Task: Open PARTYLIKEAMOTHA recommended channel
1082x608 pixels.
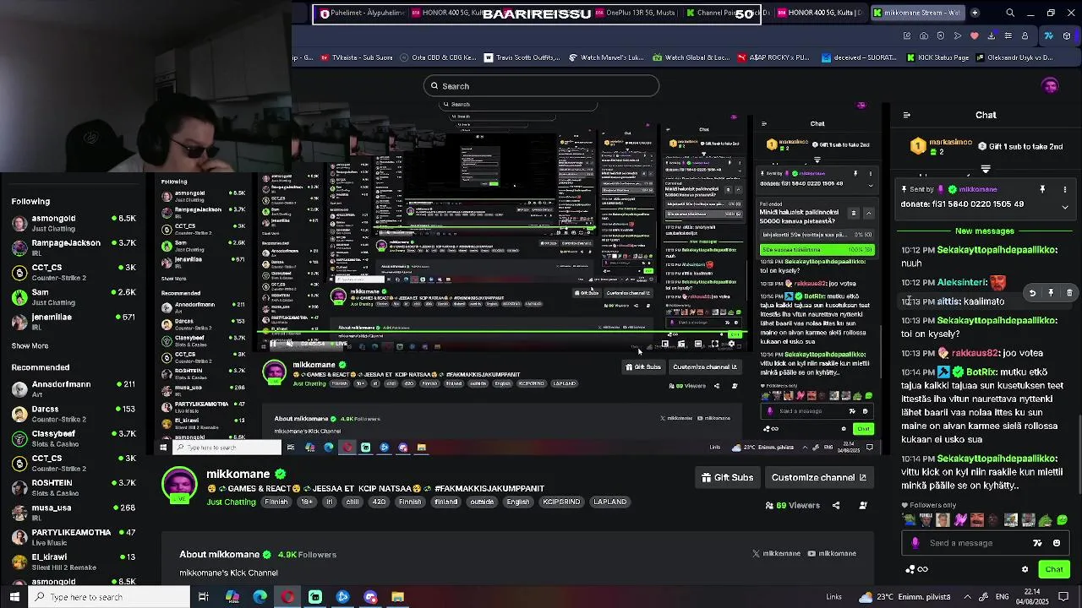Action: 73,537
